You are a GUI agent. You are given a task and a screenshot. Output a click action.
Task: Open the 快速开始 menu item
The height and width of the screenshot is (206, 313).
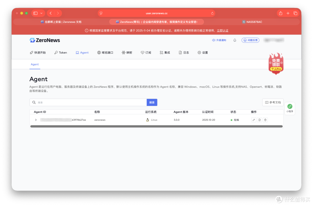(x=38, y=53)
